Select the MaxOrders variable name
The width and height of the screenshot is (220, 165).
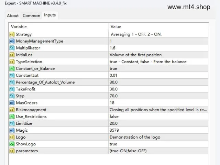point(26,103)
